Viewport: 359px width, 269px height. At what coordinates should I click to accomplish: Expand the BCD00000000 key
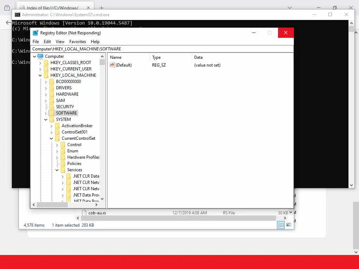click(x=46, y=82)
